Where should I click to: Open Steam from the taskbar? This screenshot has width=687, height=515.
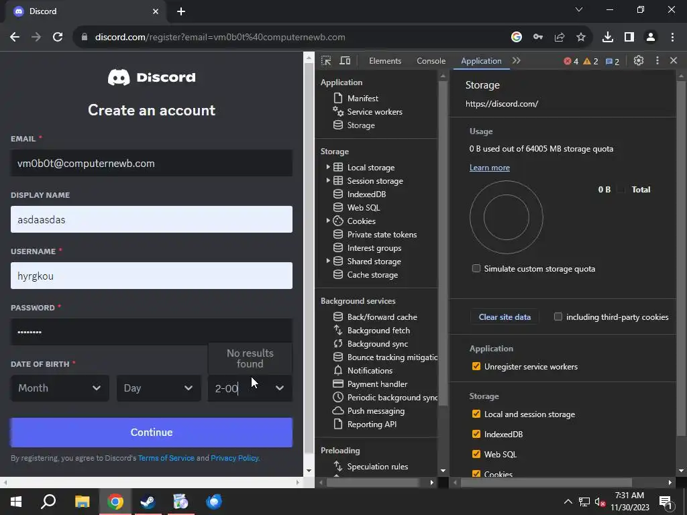click(148, 502)
